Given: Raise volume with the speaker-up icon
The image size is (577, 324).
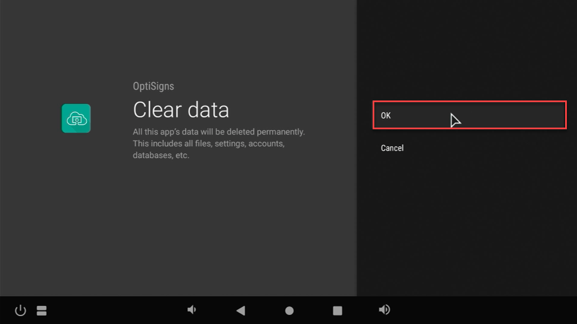Looking at the screenshot, I should (384, 310).
